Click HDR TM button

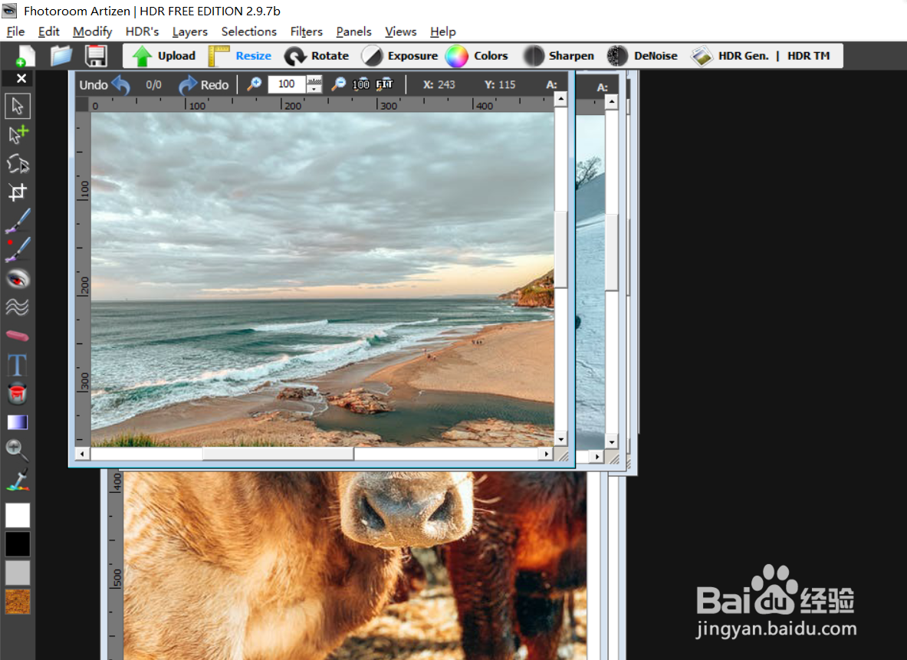click(x=808, y=56)
